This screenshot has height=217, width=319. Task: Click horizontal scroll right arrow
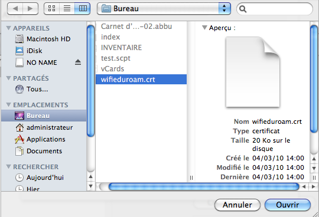(314, 186)
